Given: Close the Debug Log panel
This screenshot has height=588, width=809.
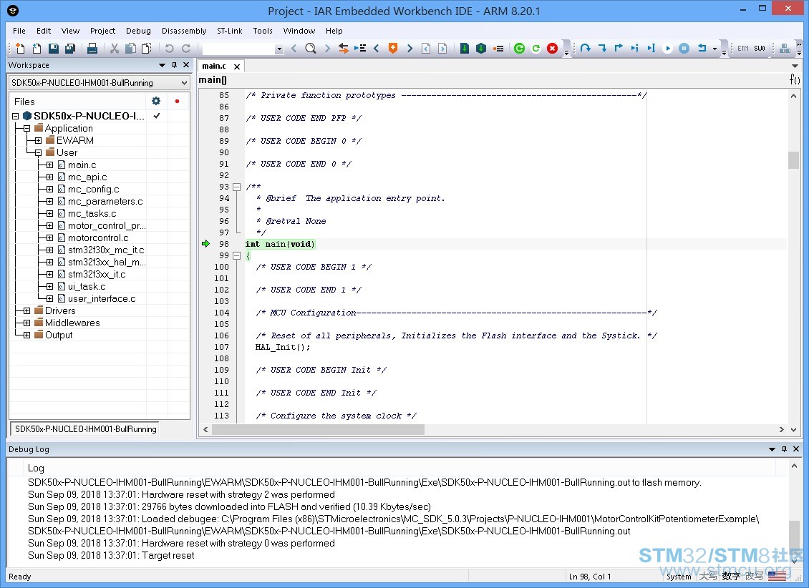Looking at the screenshot, I should [x=796, y=449].
